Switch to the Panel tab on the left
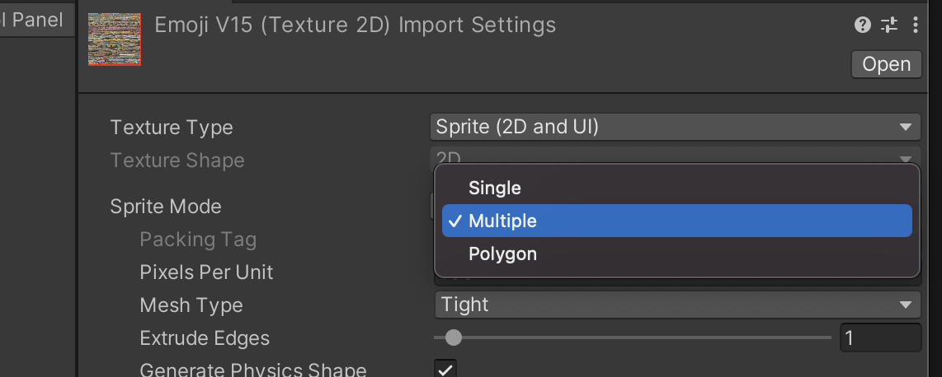Screen dimensions: 942x377 point(33,20)
